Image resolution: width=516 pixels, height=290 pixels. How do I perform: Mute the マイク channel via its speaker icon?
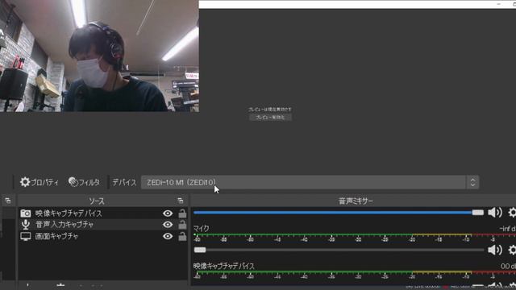pos(494,250)
